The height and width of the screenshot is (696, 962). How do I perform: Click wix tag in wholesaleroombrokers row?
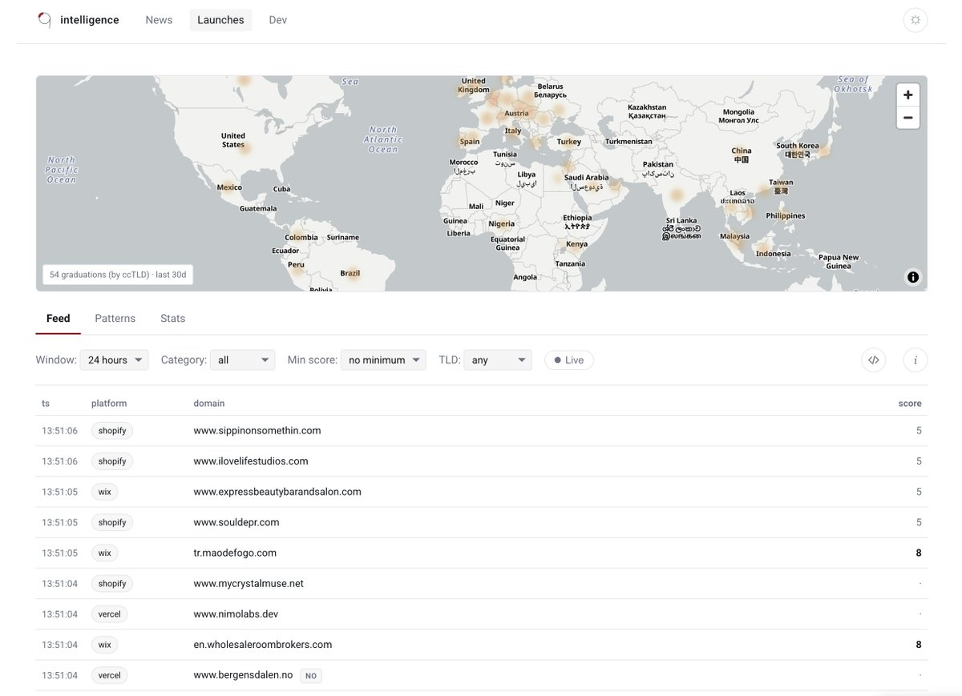tap(104, 645)
